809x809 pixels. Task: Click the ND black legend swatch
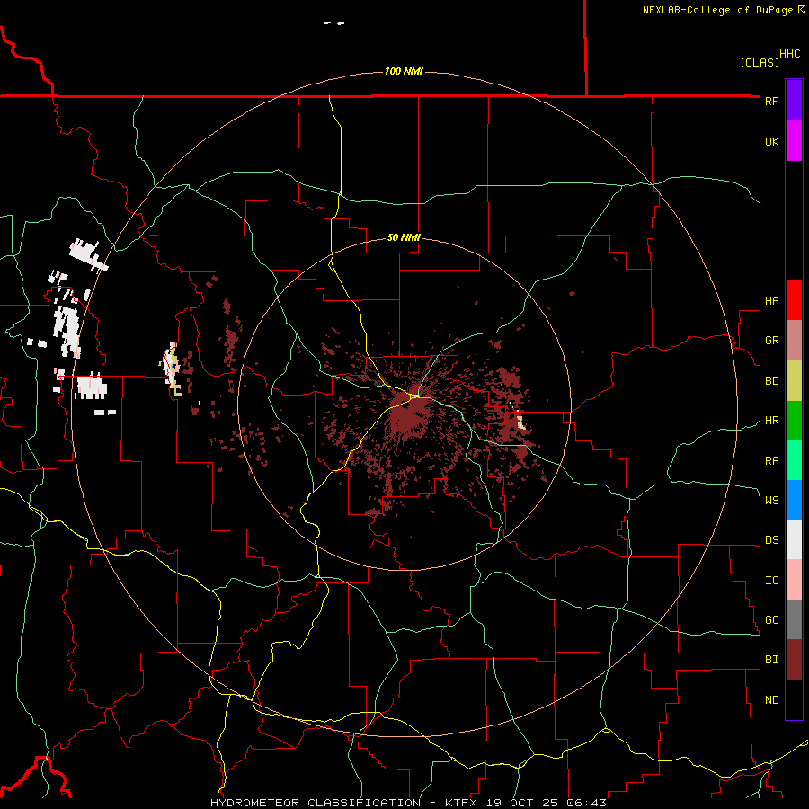[794, 699]
